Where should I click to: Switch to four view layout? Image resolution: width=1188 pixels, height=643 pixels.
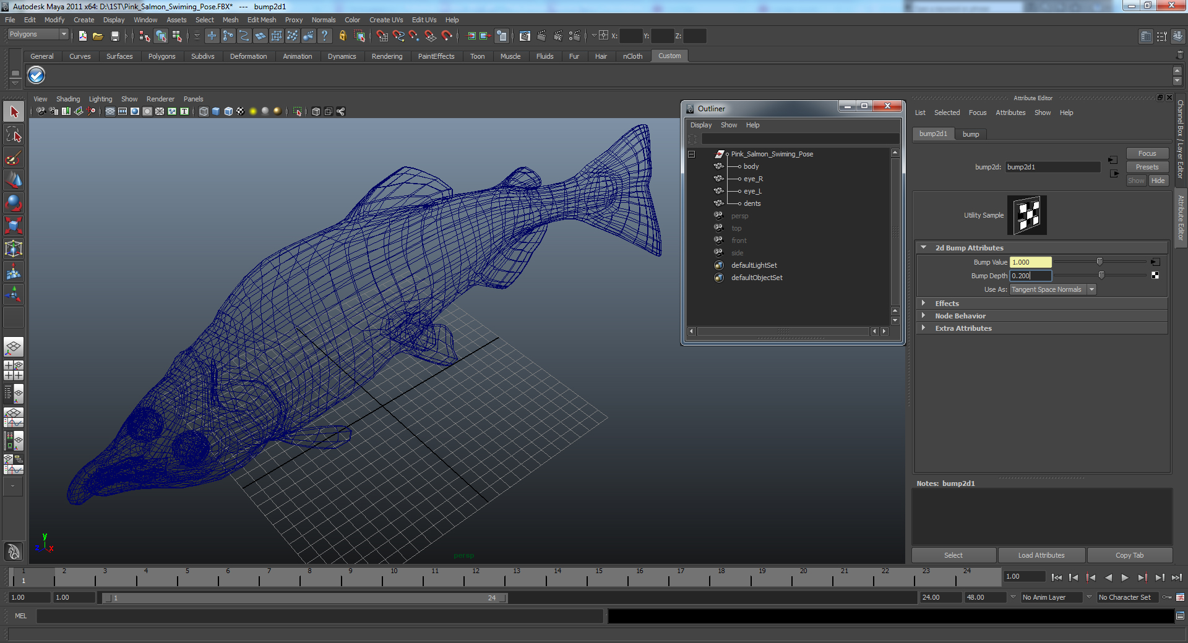[14, 370]
